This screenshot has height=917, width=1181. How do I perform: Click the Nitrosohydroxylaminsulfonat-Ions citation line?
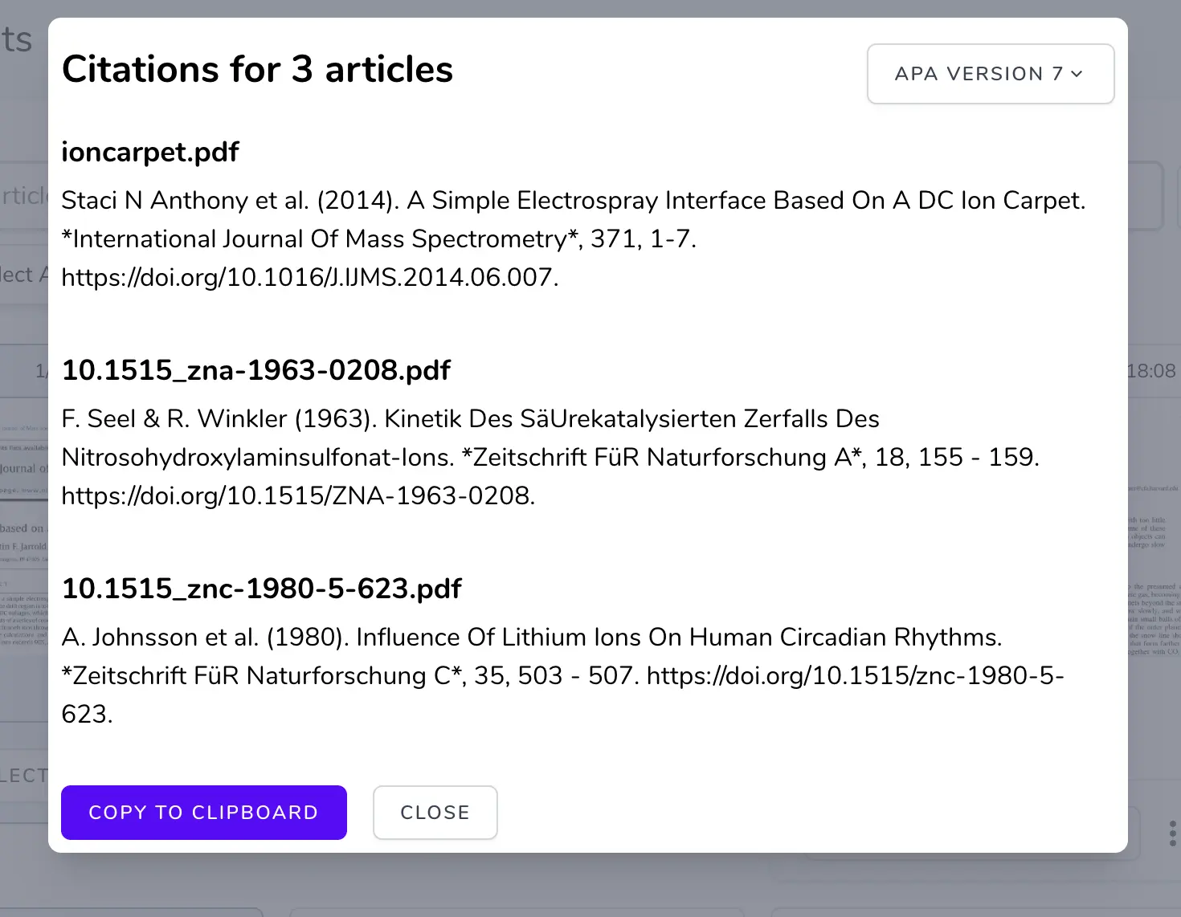coord(550,457)
